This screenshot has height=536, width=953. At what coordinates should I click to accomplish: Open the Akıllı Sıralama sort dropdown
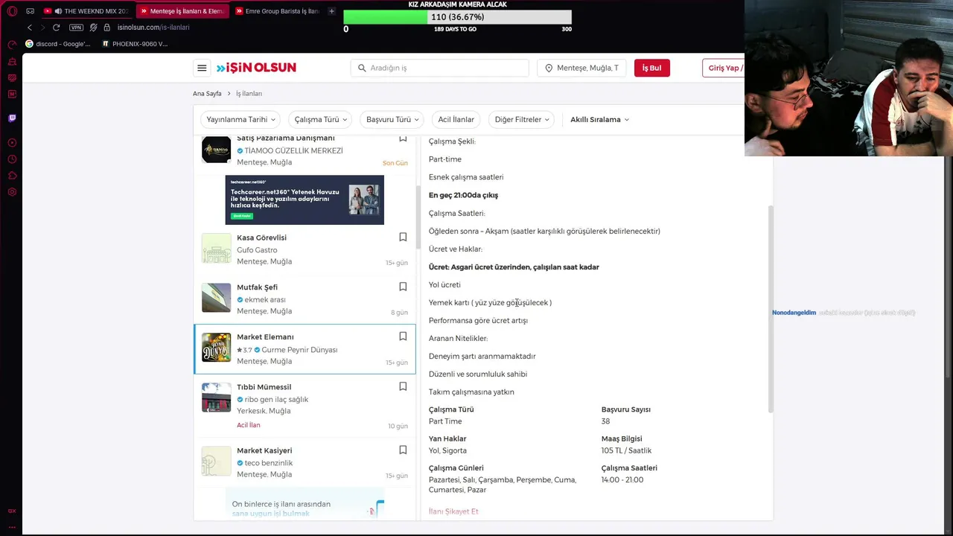599,119
